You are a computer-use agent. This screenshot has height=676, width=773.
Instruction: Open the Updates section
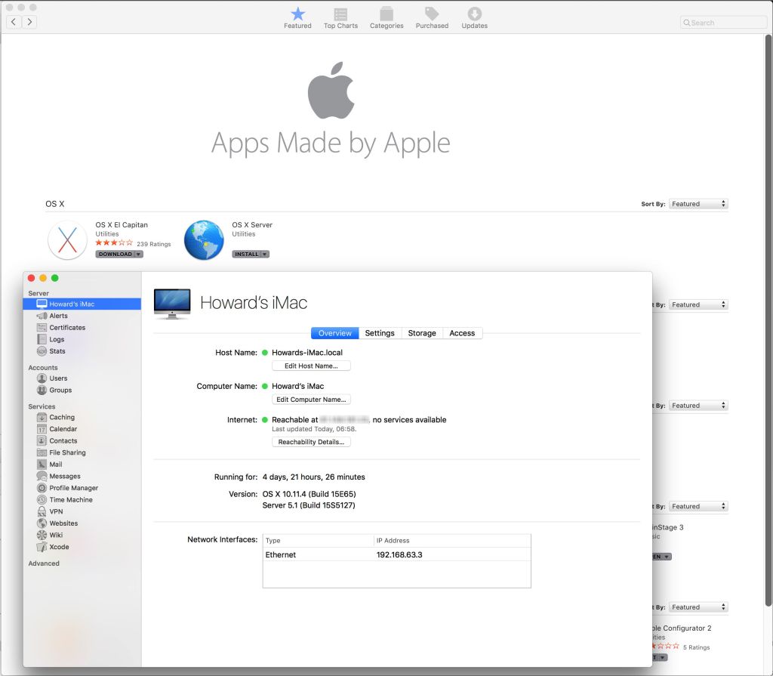pos(474,18)
